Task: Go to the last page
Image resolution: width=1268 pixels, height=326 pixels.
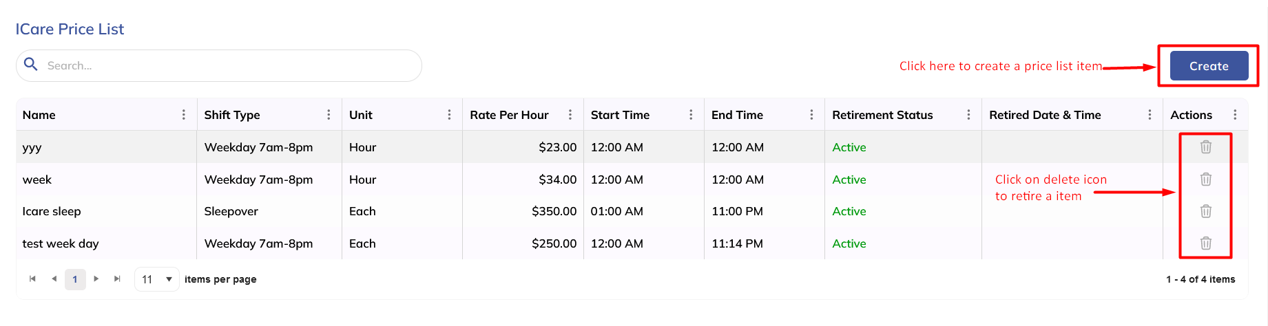Action: click(117, 279)
